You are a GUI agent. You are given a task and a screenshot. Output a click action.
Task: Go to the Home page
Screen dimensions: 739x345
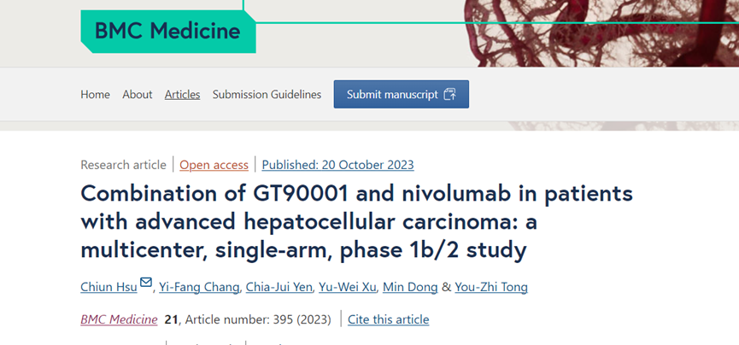(x=95, y=95)
